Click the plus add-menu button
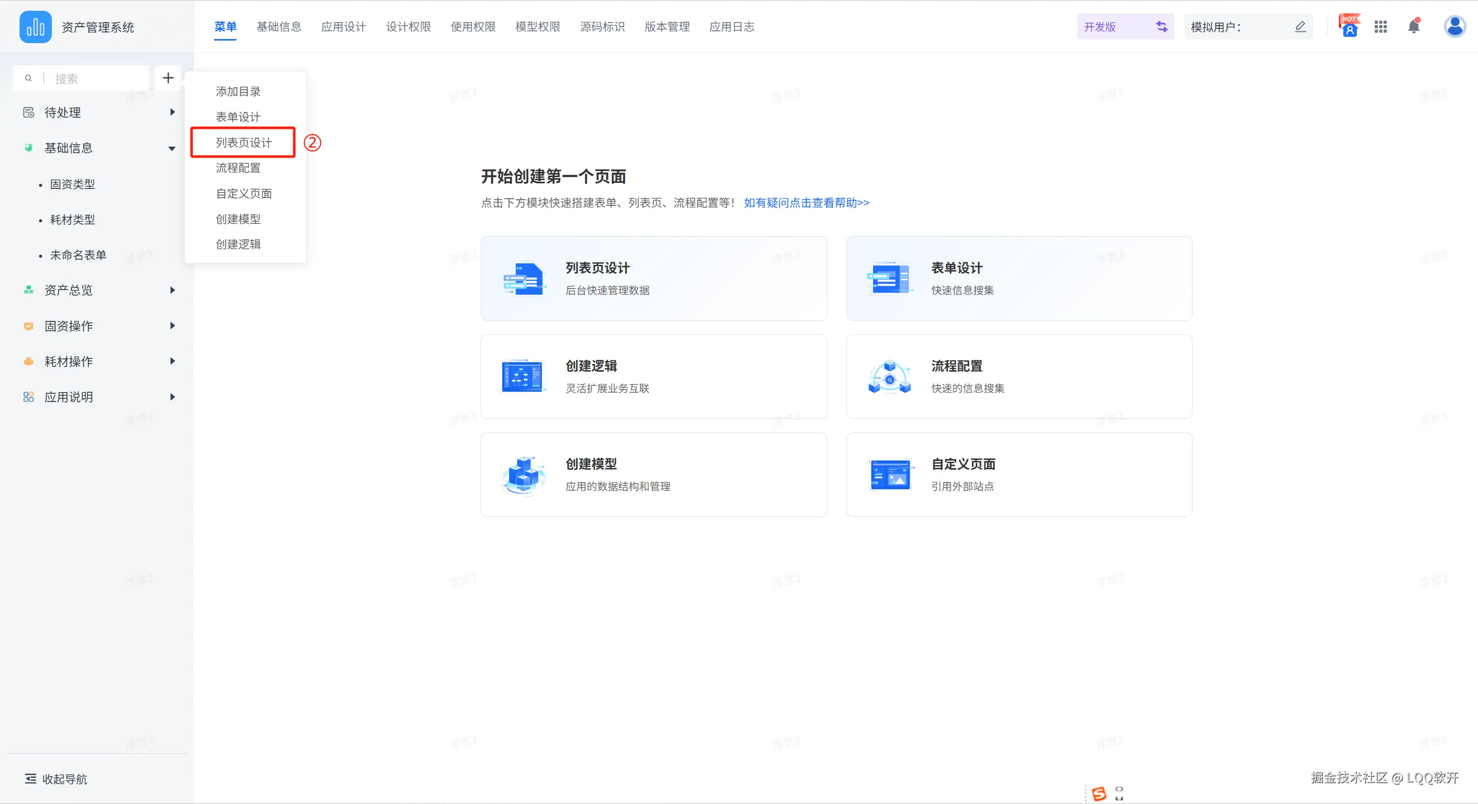The height and width of the screenshot is (804, 1478). point(167,78)
